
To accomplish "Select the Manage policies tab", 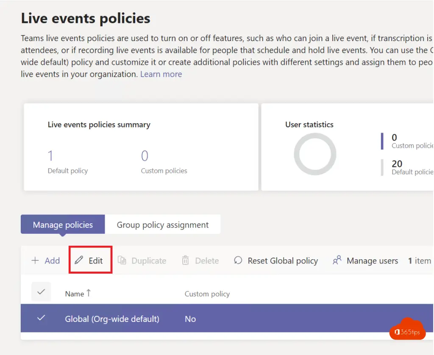I will (x=63, y=225).
